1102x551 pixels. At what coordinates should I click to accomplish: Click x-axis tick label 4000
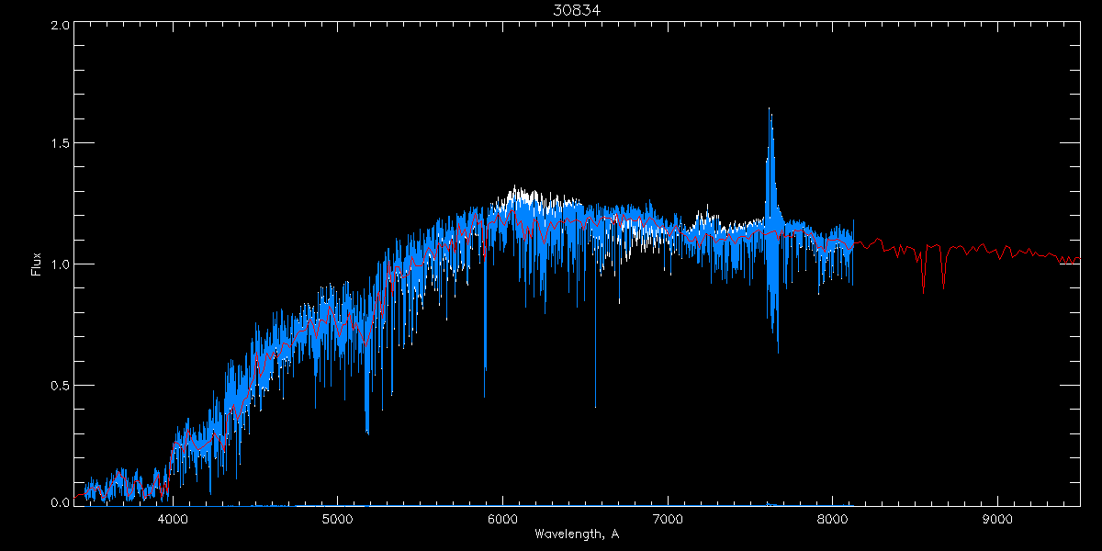pyautogui.click(x=173, y=518)
